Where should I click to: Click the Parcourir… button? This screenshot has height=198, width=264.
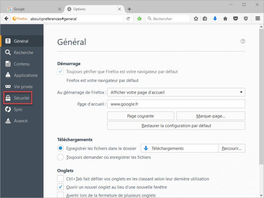pyautogui.click(x=232, y=148)
